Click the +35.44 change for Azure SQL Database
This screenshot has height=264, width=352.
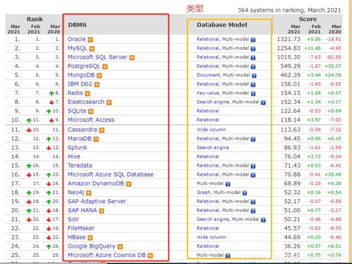tap(333, 175)
